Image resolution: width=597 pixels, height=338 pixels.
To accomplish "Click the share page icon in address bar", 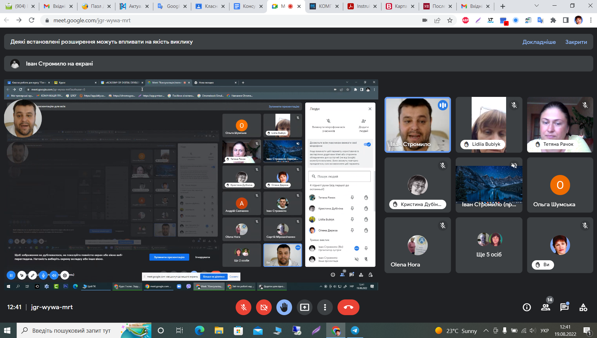I will tap(437, 20).
